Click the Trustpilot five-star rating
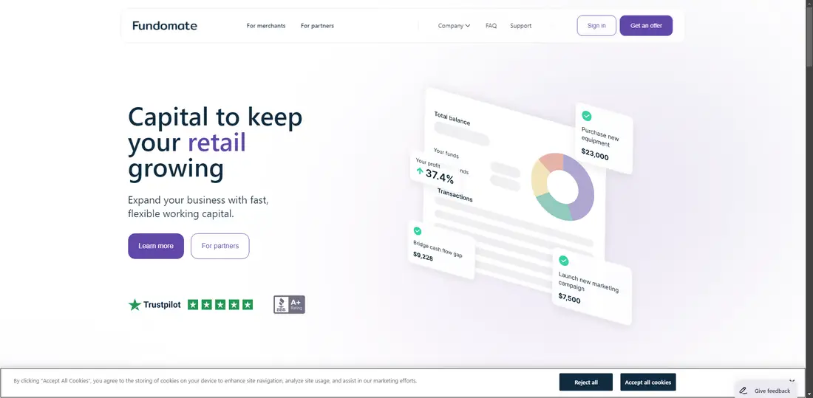Viewport: 813px width, 398px height. click(x=220, y=305)
